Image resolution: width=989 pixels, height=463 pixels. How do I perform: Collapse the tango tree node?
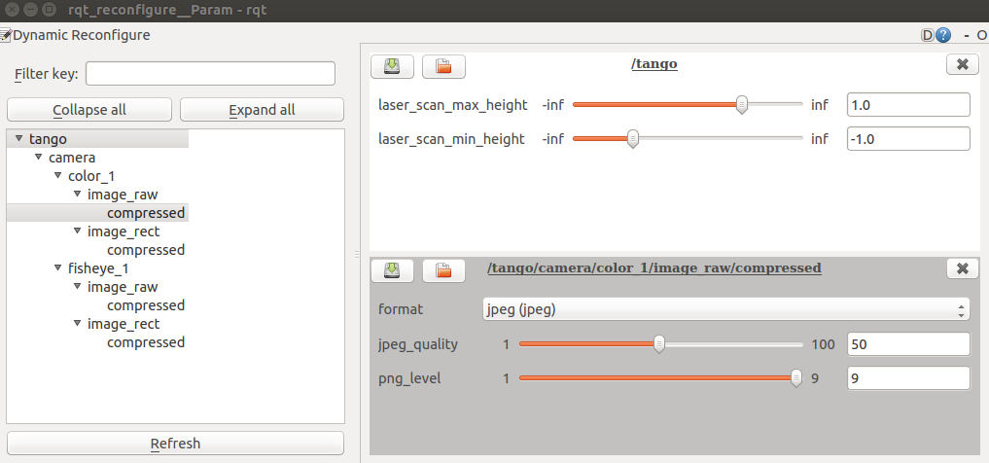click(18, 139)
